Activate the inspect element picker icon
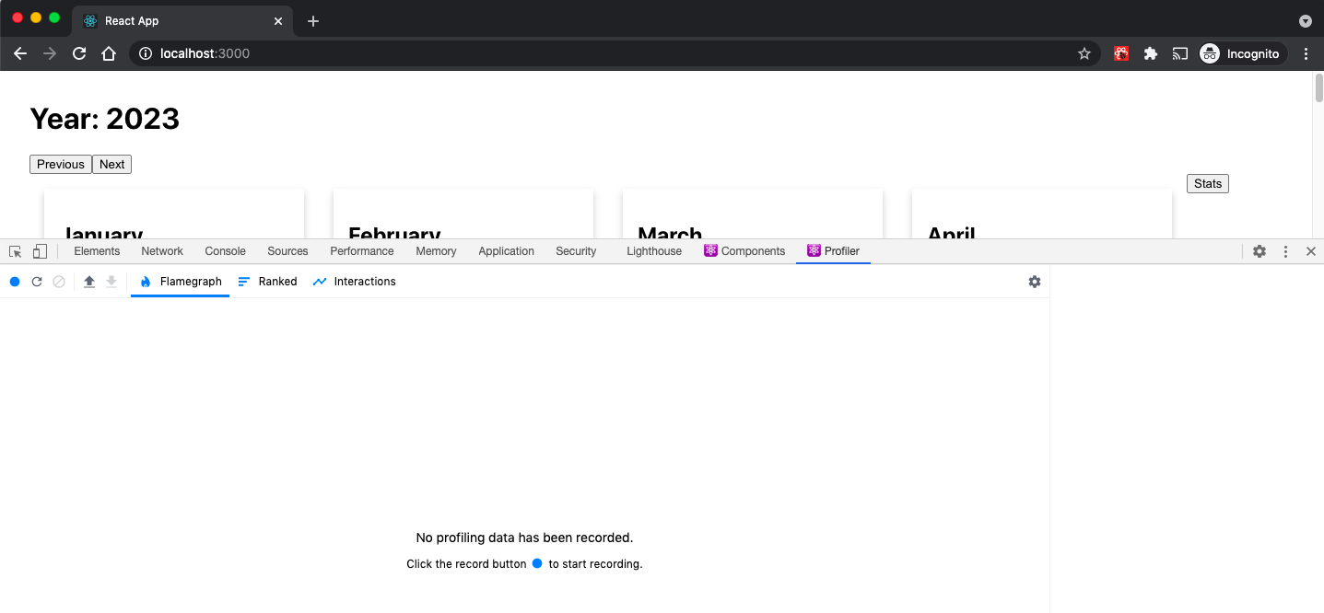This screenshot has width=1324, height=613. [16, 251]
